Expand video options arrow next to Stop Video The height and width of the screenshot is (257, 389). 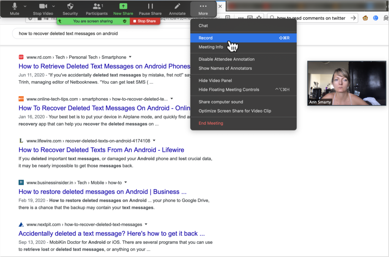tap(54, 6)
